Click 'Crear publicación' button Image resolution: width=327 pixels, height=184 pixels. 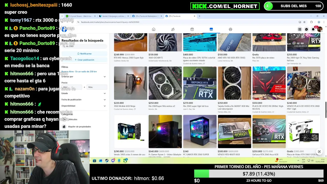(84, 60)
